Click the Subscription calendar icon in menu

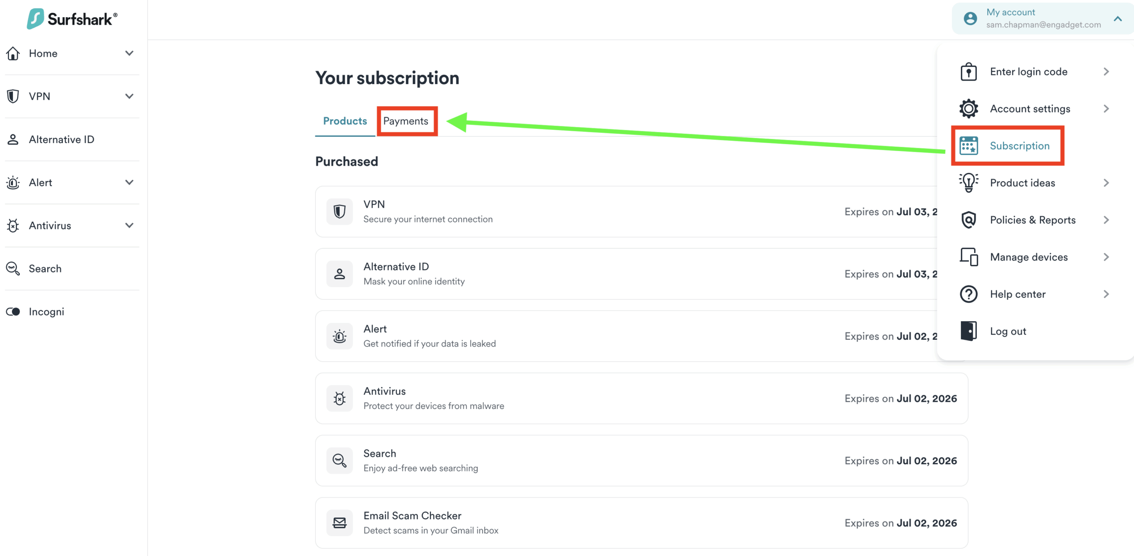pos(968,145)
